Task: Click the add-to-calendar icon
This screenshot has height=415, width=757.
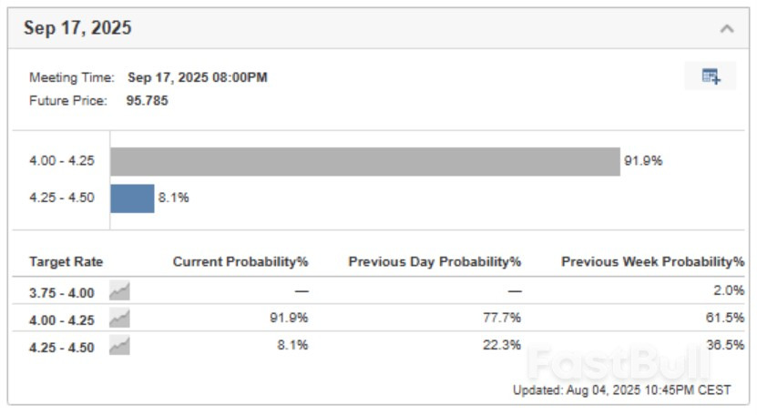Action: (711, 76)
